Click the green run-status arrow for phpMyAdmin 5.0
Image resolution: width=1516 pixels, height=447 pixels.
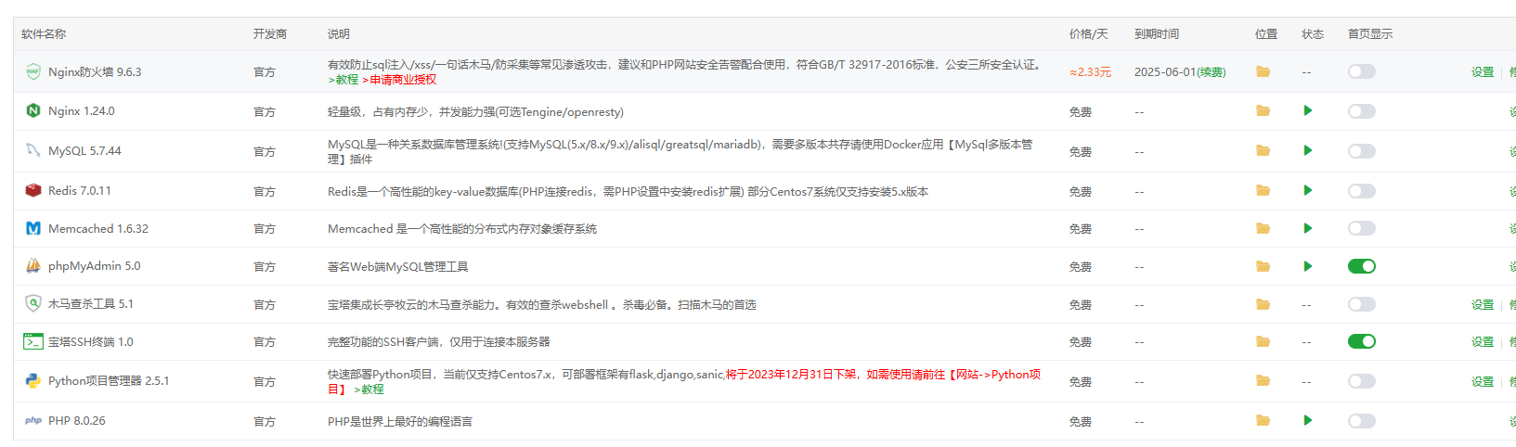(x=1308, y=266)
